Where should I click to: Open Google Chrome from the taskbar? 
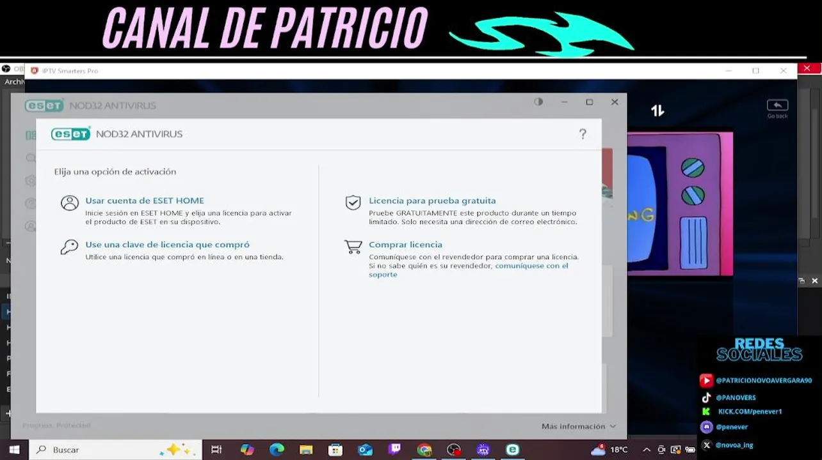[424, 450]
